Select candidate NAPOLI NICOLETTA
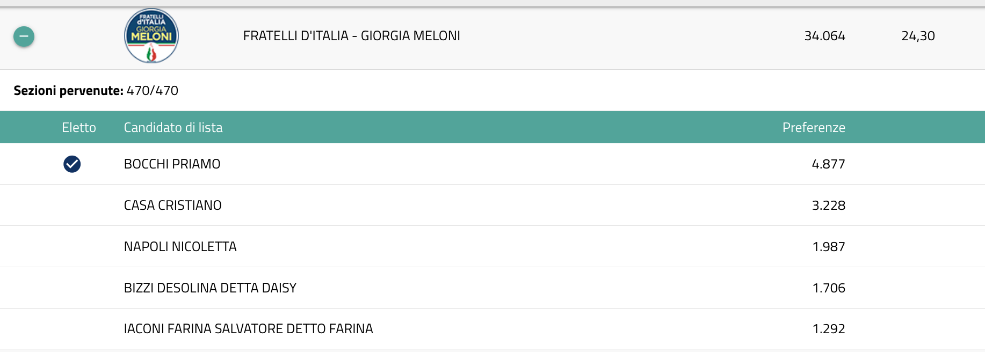 point(180,247)
